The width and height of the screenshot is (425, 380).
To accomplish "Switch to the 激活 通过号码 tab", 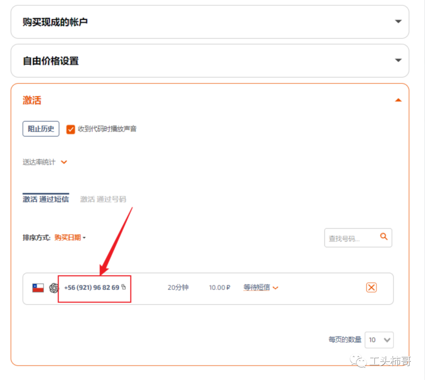I will pyautogui.click(x=103, y=199).
